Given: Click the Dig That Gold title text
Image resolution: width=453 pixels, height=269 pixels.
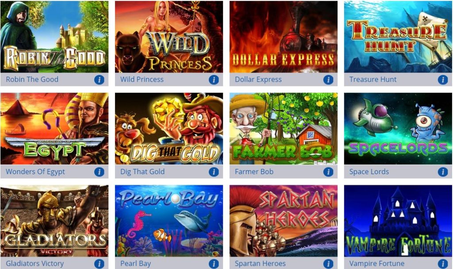Looking at the screenshot, I should point(142,172).
